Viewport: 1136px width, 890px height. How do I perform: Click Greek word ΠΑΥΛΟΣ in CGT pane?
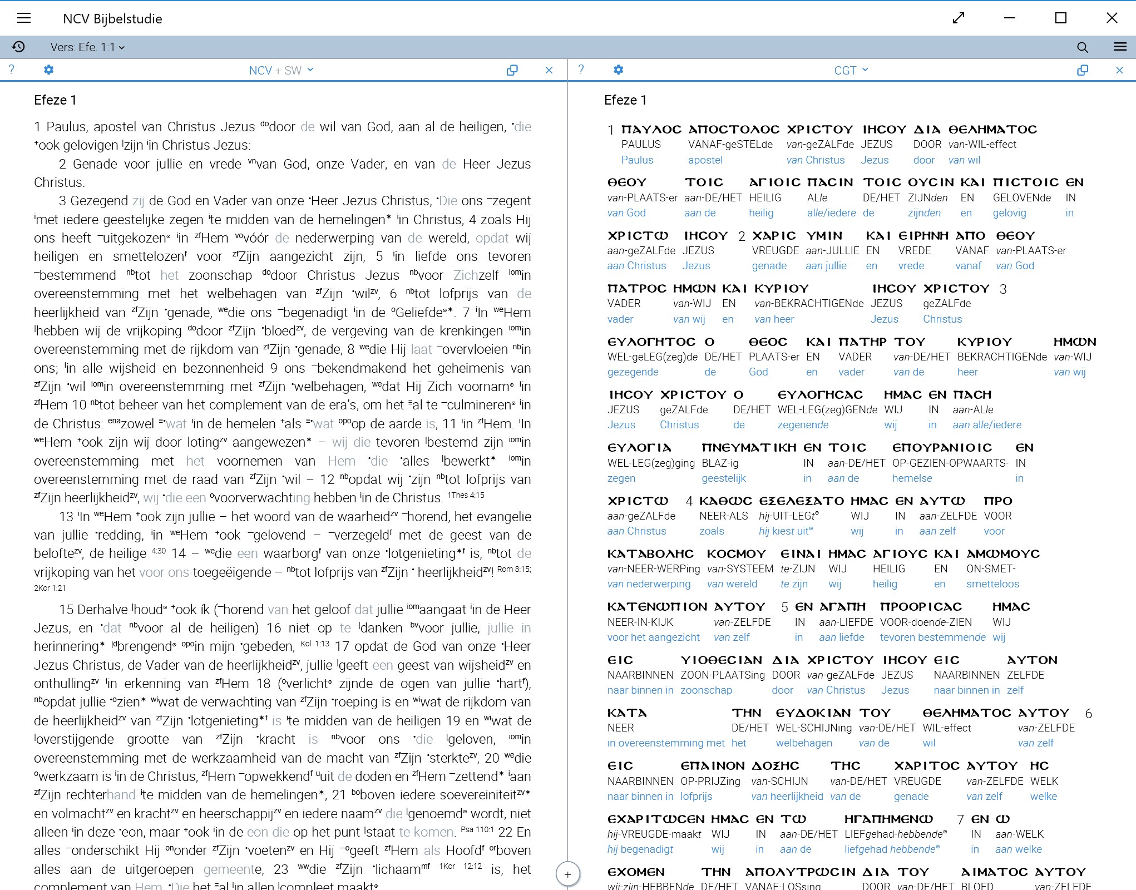651,130
